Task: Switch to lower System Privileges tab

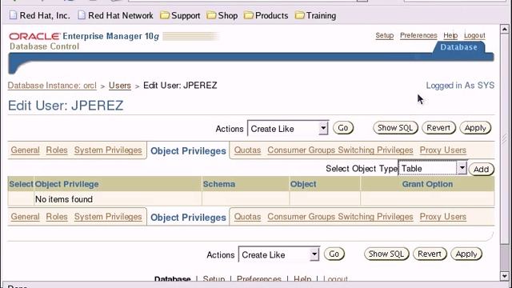Action: (x=108, y=217)
